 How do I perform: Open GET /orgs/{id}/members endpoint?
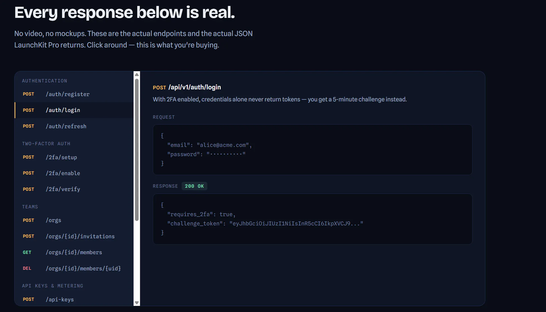tap(74, 252)
